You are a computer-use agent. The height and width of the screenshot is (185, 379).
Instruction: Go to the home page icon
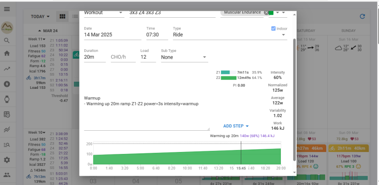(x=7, y=53)
